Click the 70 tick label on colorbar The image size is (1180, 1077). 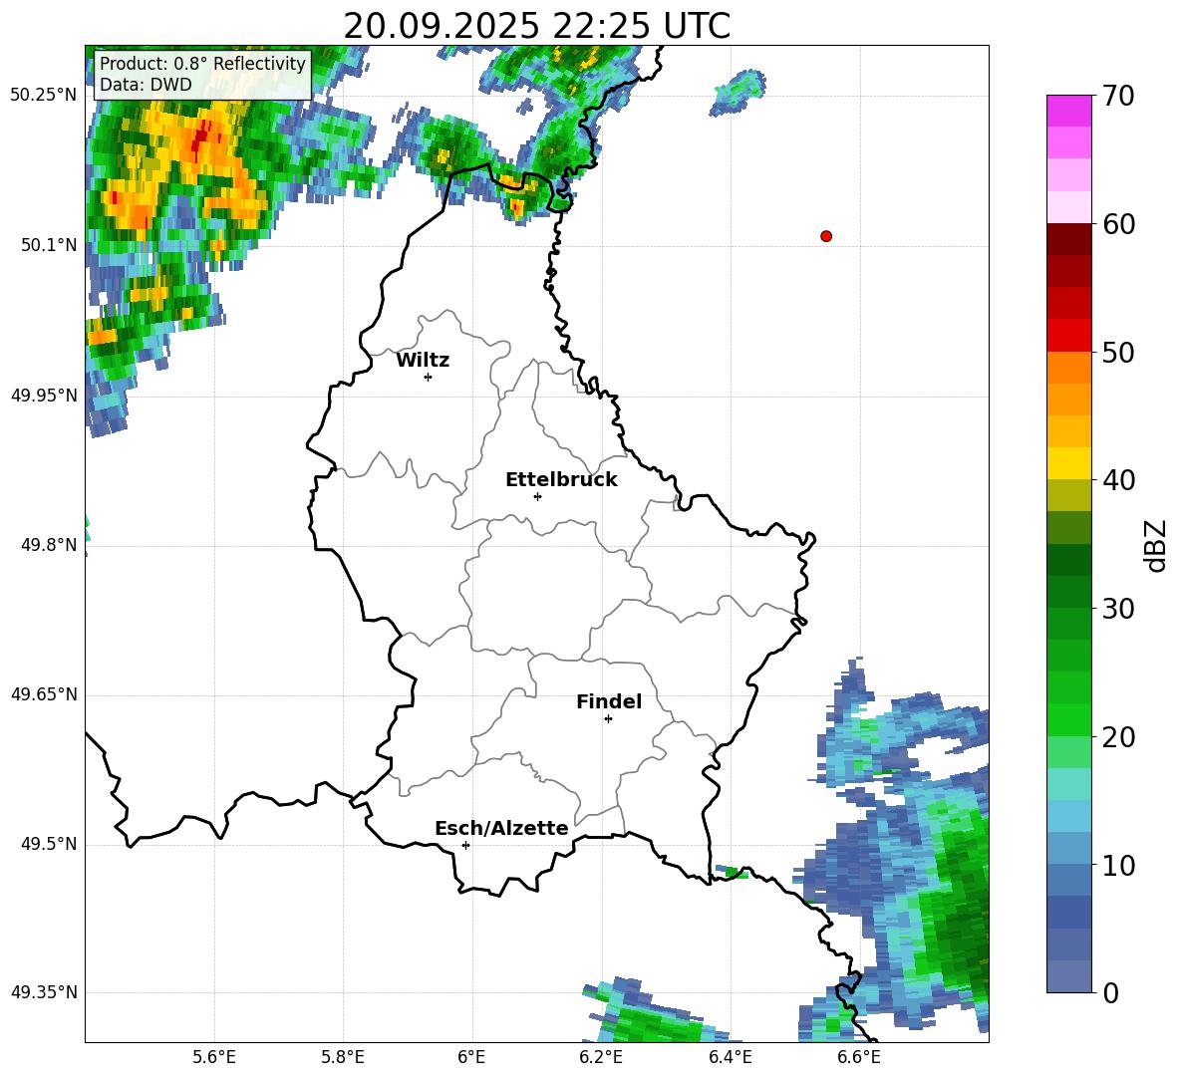coord(1118,96)
